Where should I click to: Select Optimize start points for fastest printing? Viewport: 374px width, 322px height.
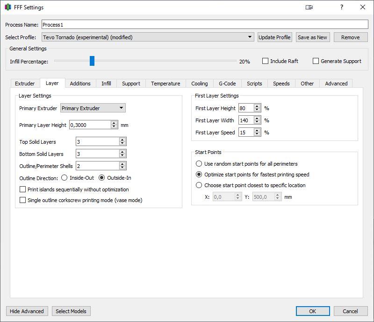coord(199,175)
